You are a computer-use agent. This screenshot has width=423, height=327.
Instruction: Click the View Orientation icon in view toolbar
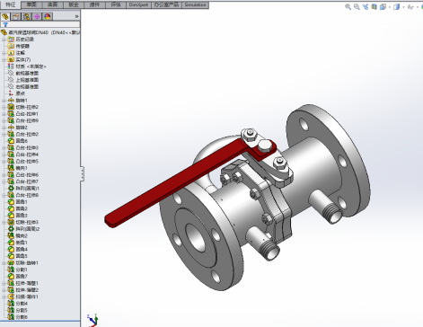pos(383,6)
